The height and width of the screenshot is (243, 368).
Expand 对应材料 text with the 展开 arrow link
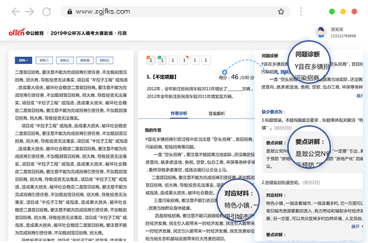[x=357, y=226]
